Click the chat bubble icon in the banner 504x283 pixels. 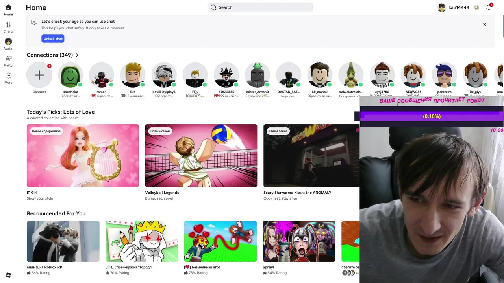click(x=34, y=22)
